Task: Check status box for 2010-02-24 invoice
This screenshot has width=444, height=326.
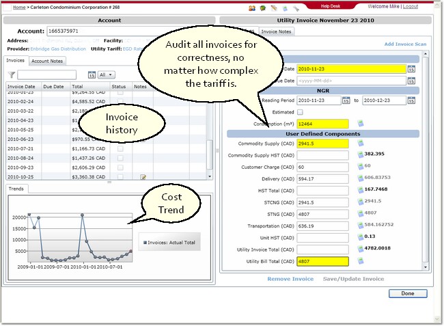Action: 120,101
